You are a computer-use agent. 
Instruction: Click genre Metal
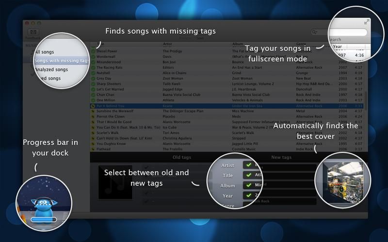[x=300, y=111]
